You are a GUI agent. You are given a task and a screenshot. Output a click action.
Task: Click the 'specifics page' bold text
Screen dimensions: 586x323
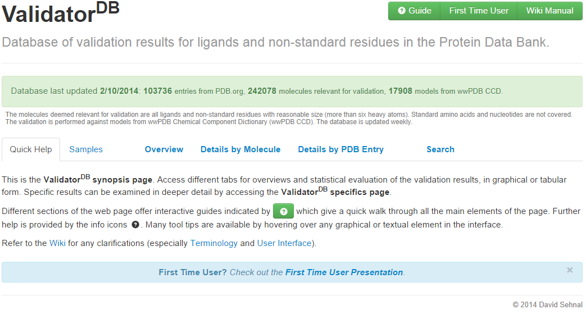pyautogui.click(x=360, y=192)
